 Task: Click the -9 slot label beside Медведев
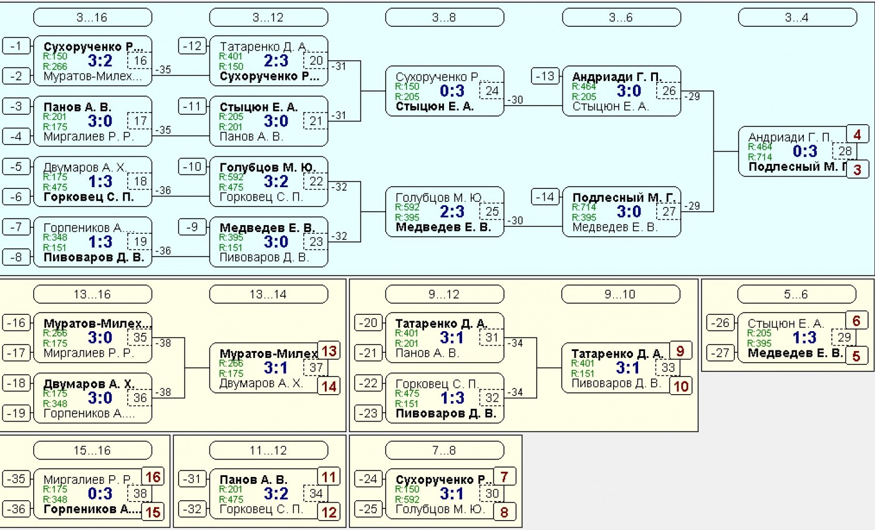pos(192,227)
